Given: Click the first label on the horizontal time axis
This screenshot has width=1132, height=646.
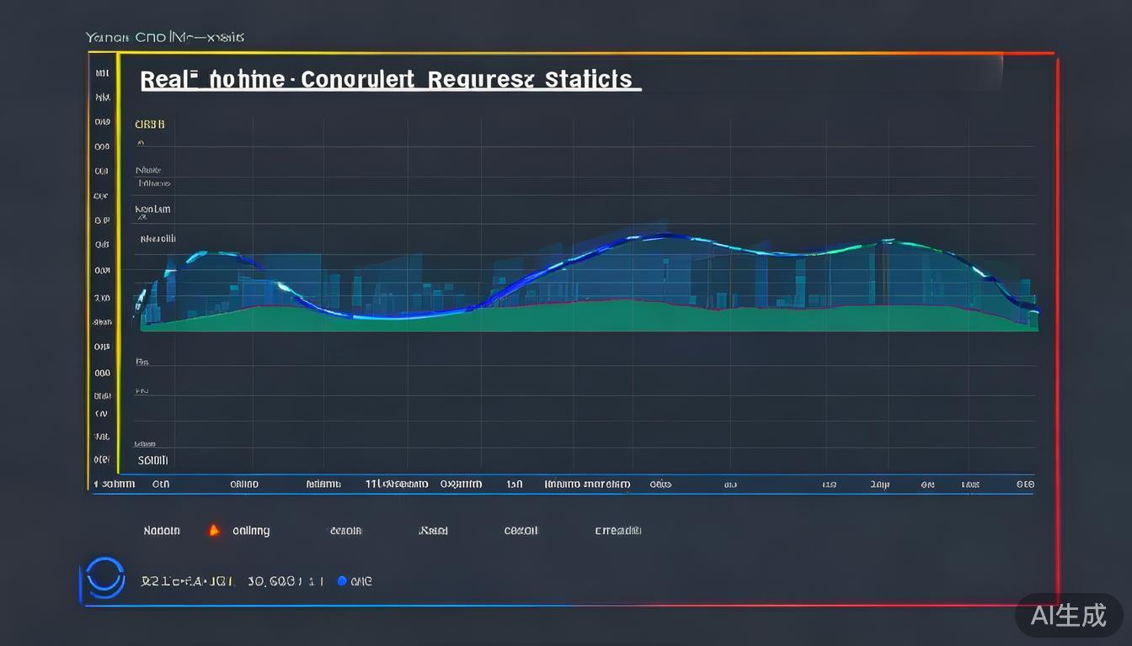Looking at the screenshot, I should coord(115,484).
